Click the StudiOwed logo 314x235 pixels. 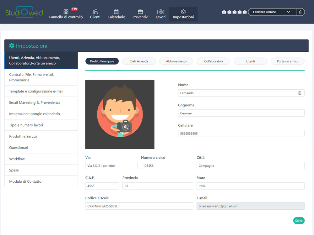[x=24, y=12]
